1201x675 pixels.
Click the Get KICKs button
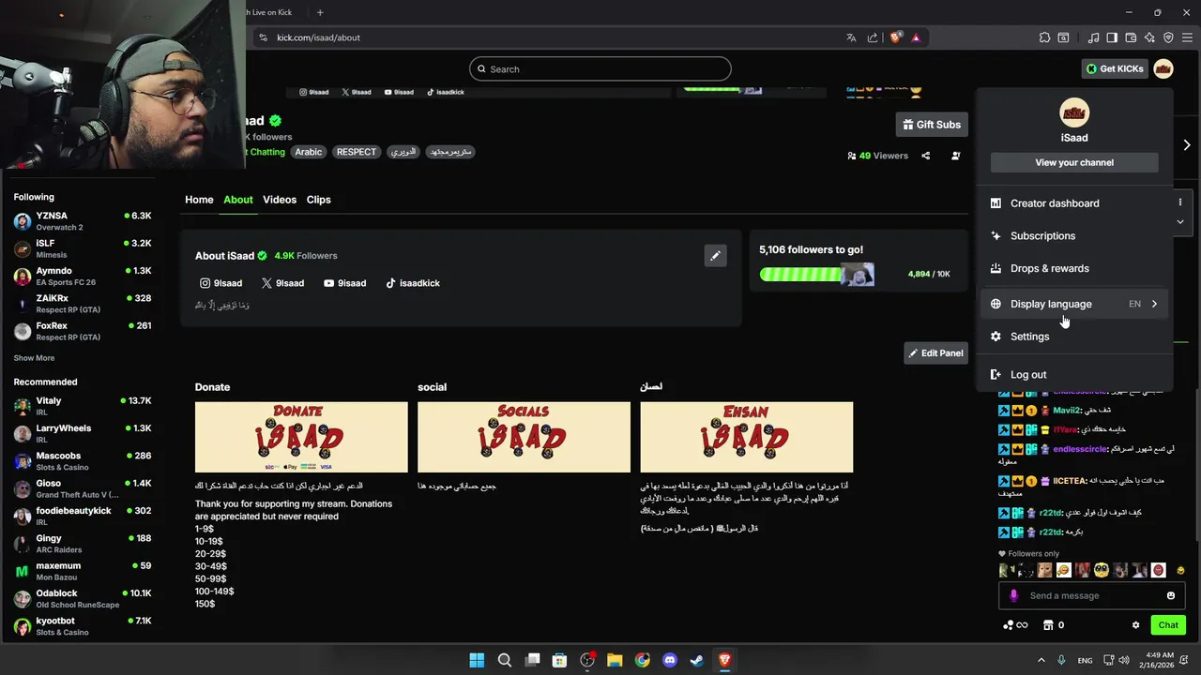click(x=1115, y=68)
